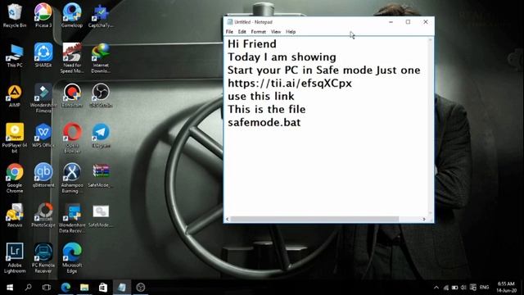Select the Opera Browser desktop icon
This screenshot has width=524, height=295.
(x=72, y=138)
